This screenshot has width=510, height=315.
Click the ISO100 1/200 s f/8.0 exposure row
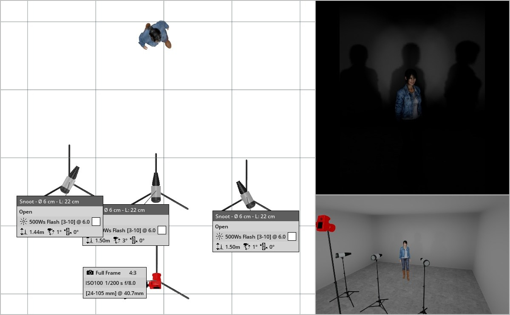pos(110,283)
